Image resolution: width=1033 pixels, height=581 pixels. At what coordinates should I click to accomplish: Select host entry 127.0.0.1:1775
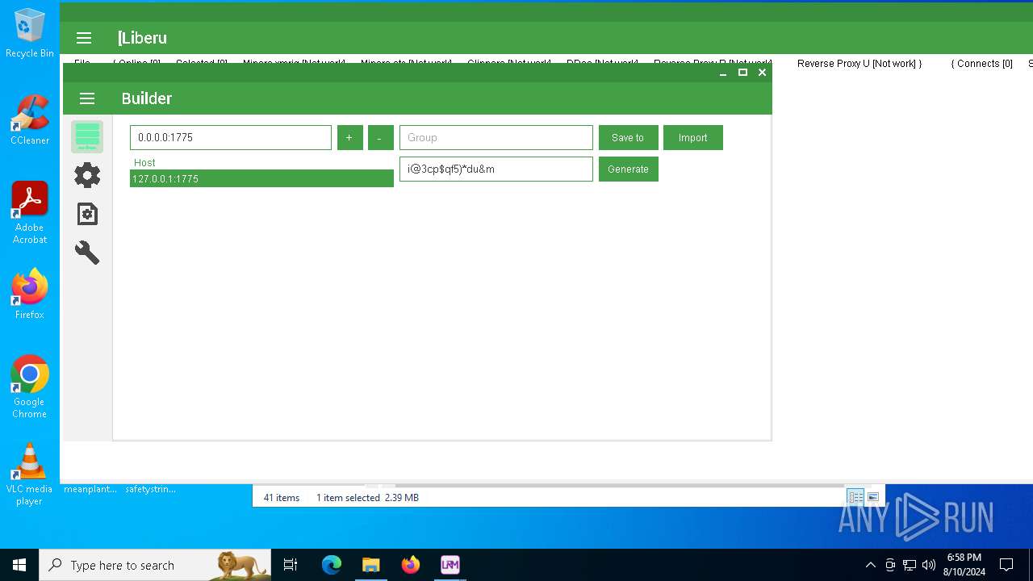[261, 178]
